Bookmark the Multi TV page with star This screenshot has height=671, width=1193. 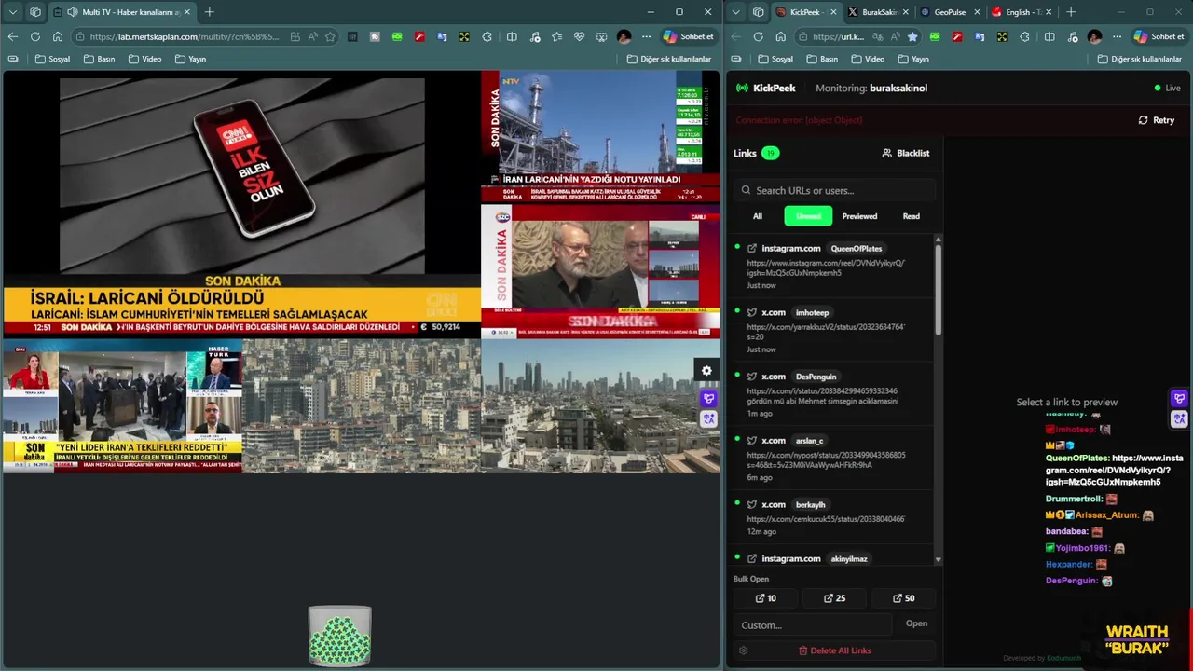[x=330, y=36]
